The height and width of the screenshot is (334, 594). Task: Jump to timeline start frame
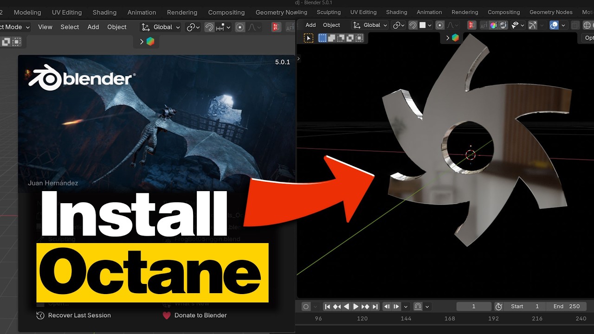pyautogui.click(x=327, y=307)
